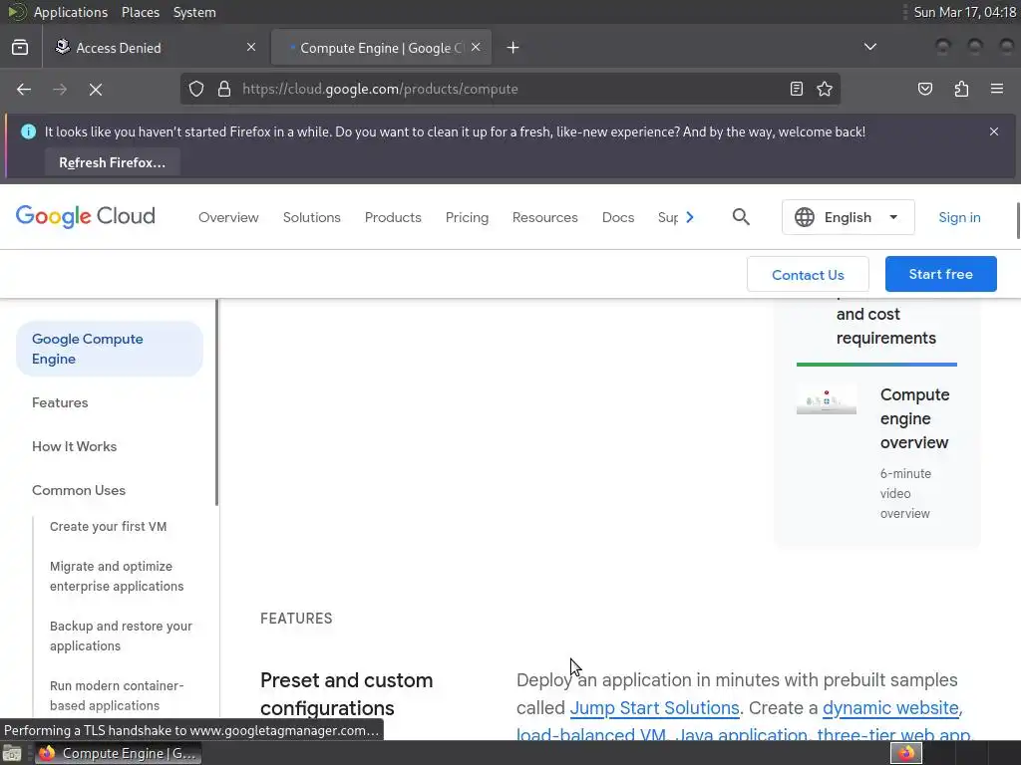Open the English language dropdown
This screenshot has height=765, width=1021.
pyautogui.click(x=848, y=217)
